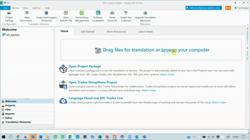Show hidden system tray icons

click(x=195, y=137)
